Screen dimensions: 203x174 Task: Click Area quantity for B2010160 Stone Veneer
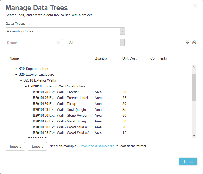point(98,115)
